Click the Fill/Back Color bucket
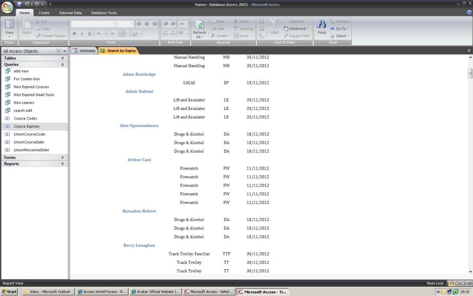 (112, 33)
